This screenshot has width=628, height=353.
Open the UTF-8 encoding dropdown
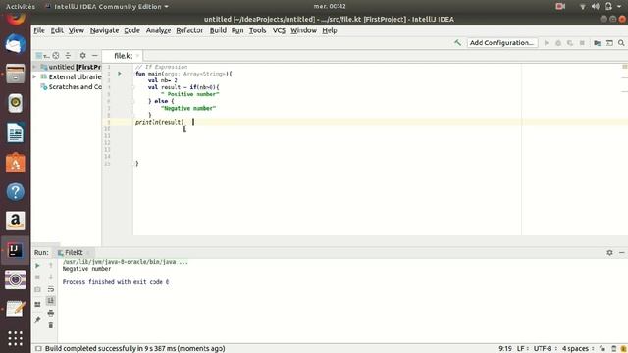(546, 349)
